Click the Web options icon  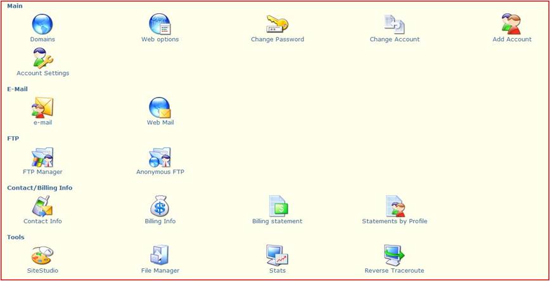(x=160, y=25)
